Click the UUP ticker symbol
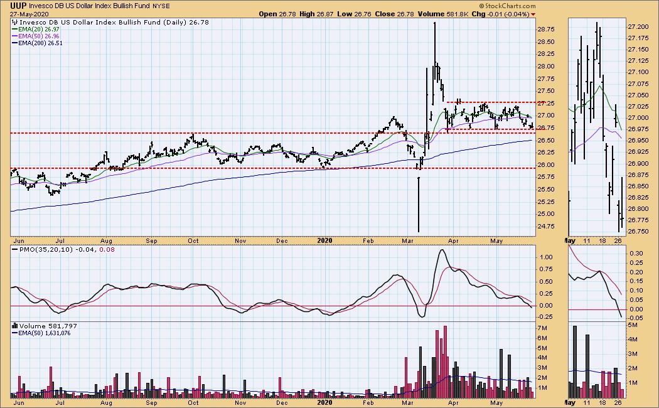This screenshot has width=659, height=408. [x=18, y=6]
